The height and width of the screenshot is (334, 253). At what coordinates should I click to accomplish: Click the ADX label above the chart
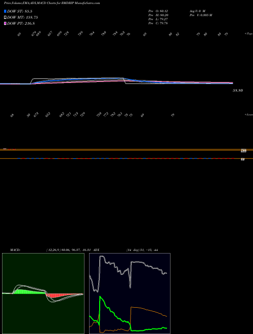click(x=96, y=250)
